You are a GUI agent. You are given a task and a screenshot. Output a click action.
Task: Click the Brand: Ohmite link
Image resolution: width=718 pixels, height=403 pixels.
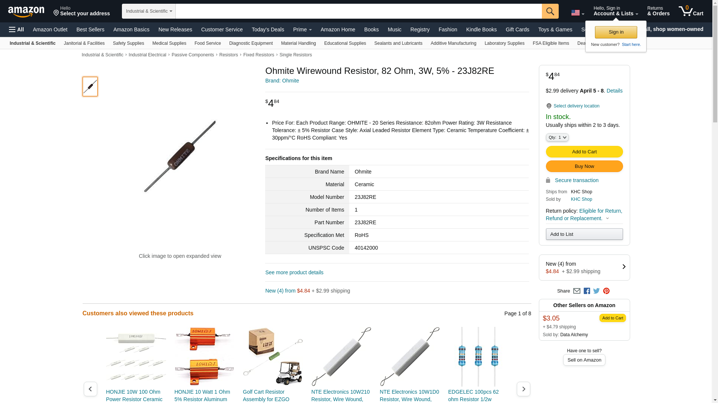pos(282,81)
